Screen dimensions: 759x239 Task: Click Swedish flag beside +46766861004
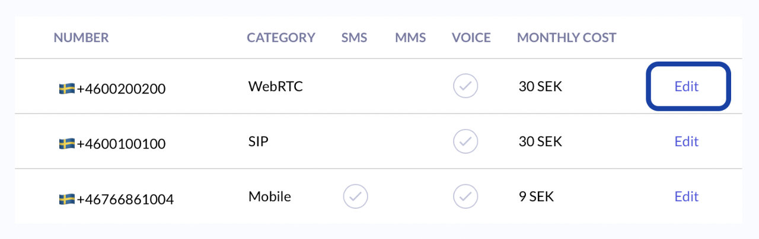[x=66, y=199]
